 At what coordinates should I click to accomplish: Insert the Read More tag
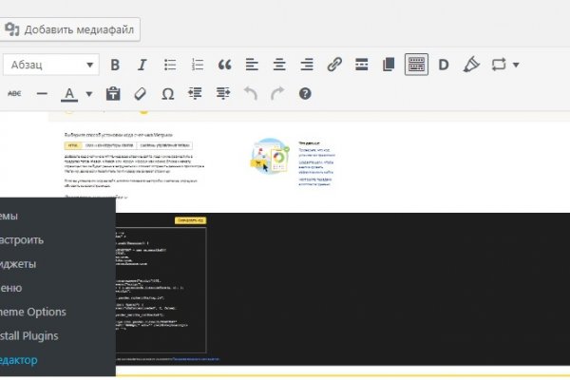click(362, 65)
